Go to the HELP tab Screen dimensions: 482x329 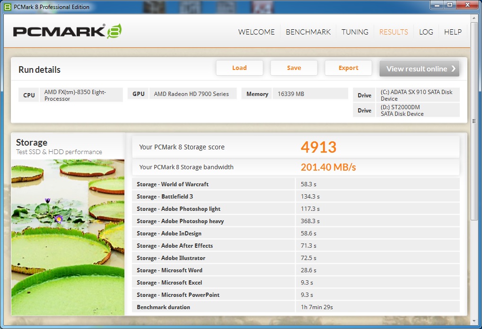click(453, 32)
